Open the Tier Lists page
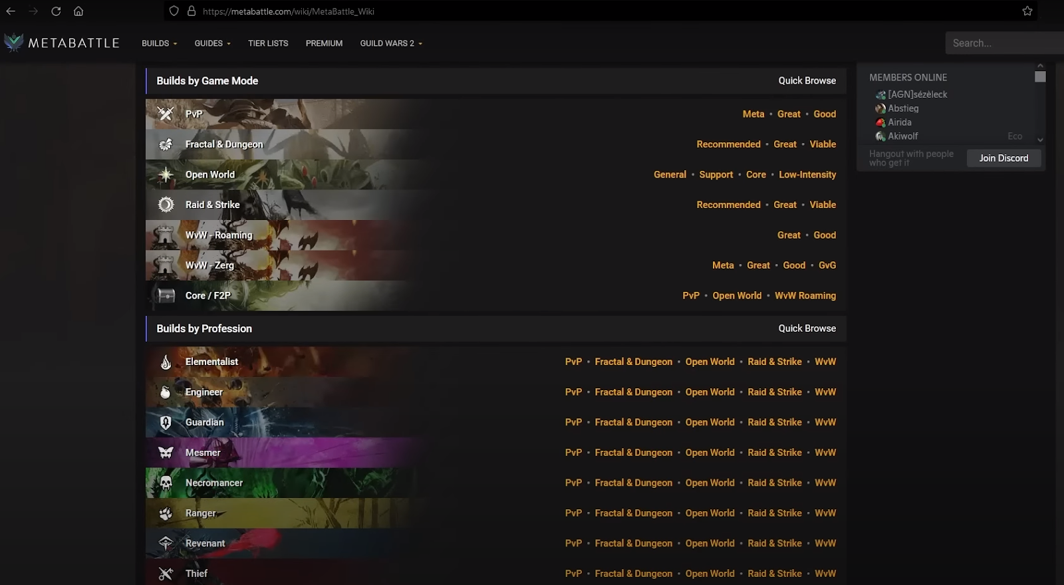 (268, 43)
